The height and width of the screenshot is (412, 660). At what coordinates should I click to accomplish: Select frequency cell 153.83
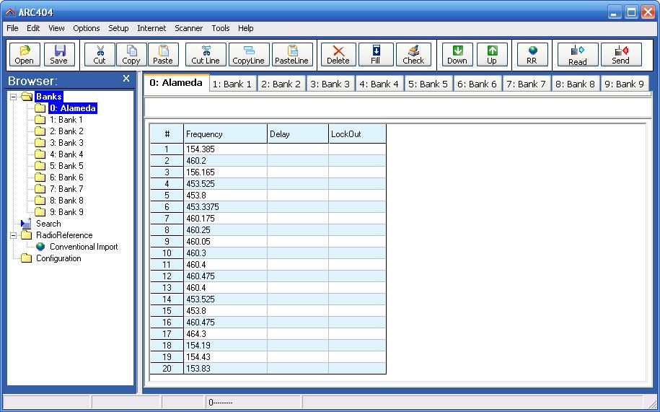click(225, 369)
